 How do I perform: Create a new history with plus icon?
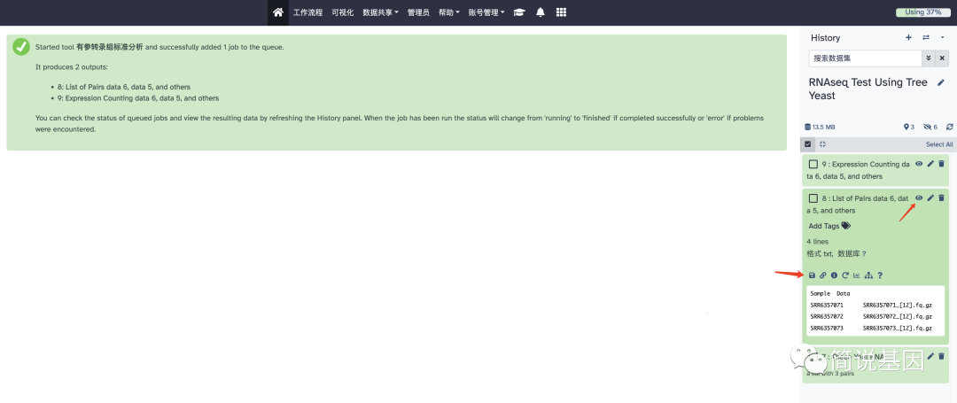tap(908, 38)
